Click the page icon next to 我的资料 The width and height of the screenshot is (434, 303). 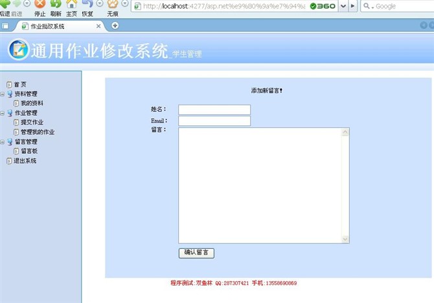pyautogui.click(x=16, y=103)
